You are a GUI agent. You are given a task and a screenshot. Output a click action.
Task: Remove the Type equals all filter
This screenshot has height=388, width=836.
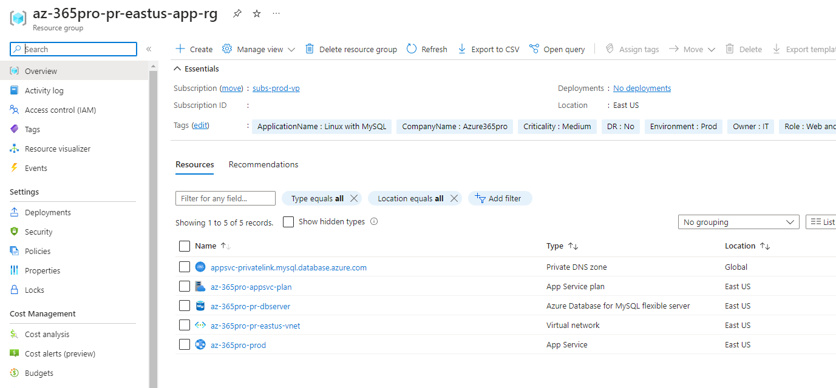coord(354,198)
